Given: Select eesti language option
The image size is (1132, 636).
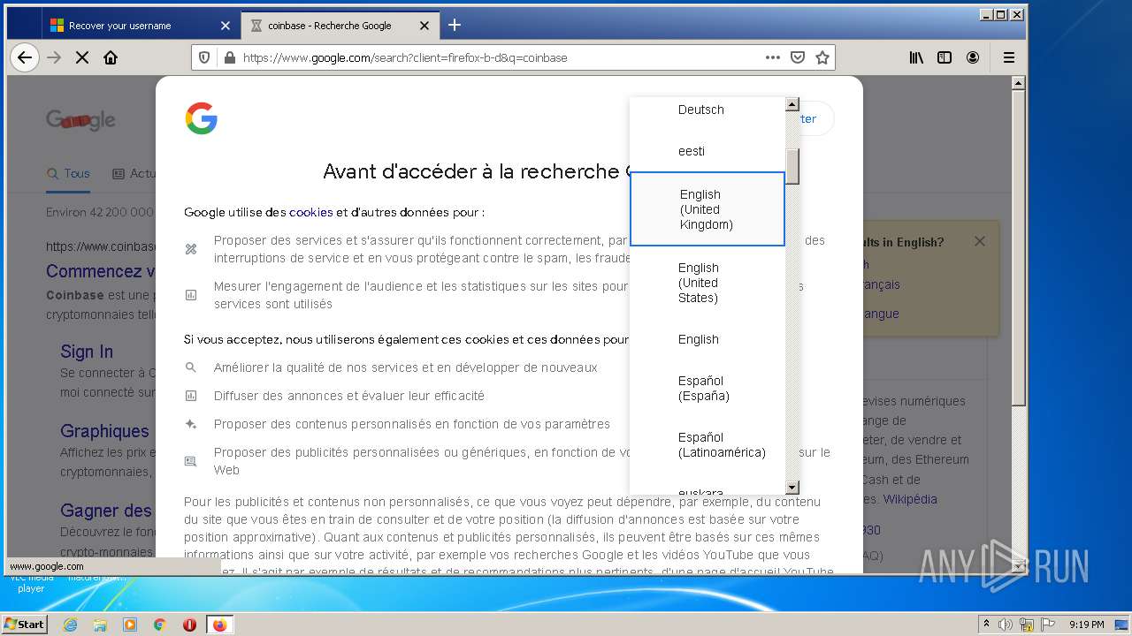Looking at the screenshot, I should [x=707, y=151].
